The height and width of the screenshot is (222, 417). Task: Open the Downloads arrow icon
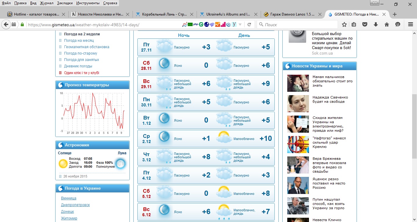[376, 25]
